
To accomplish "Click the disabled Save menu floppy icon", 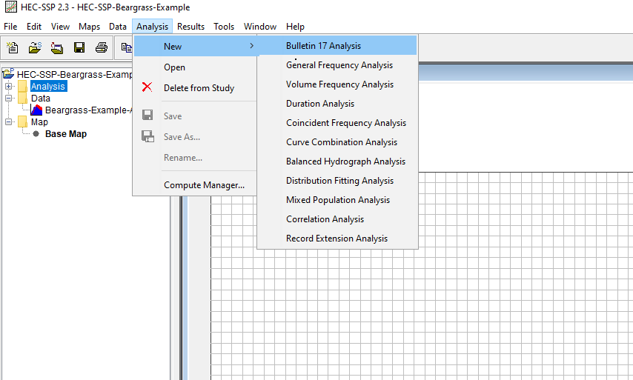I will click(148, 115).
